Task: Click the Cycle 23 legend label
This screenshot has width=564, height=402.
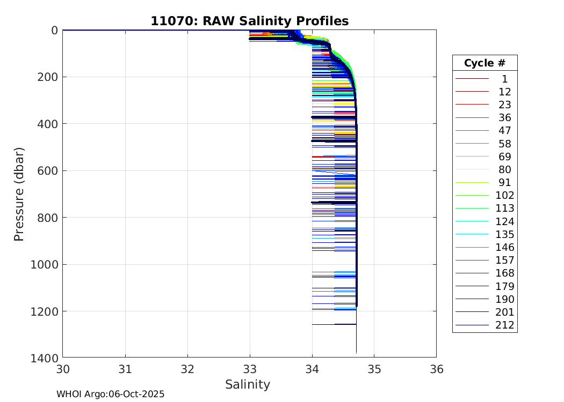Action: [504, 105]
